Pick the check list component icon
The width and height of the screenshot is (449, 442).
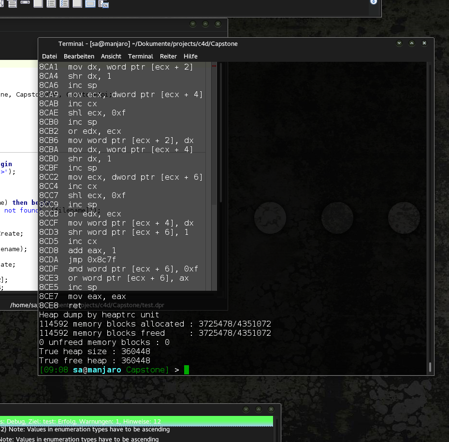[x=64, y=4]
